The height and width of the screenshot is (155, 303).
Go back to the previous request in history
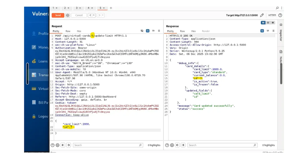[x=90, y=15]
